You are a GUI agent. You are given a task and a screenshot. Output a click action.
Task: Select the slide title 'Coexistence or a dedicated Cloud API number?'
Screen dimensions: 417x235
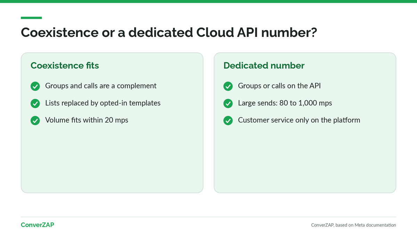[169, 33]
